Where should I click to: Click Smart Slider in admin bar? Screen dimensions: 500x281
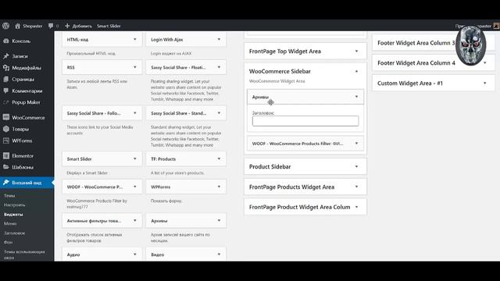click(109, 26)
